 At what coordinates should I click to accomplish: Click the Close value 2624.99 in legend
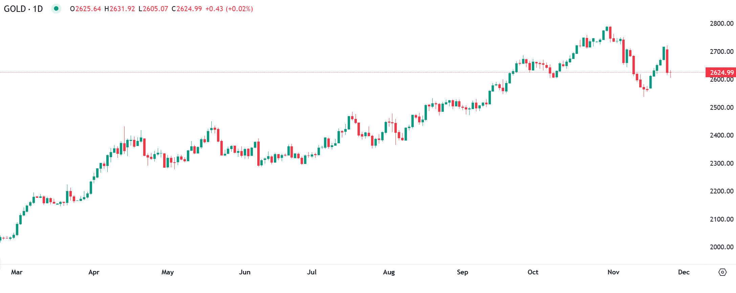189,9
